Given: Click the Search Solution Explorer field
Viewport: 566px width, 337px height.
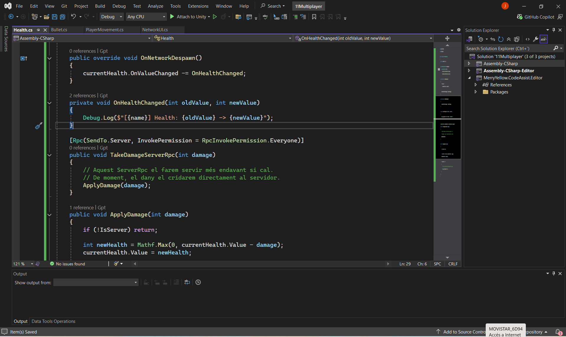Looking at the screenshot, I should pyautogui.click(x=508, y=49).
